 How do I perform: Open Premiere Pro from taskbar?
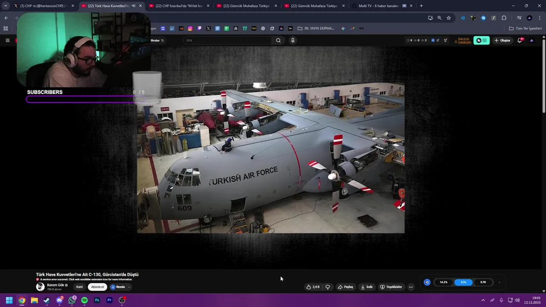coord(109,300)
